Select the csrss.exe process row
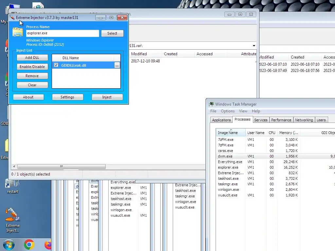335x251 pixels. coord(275,151)
